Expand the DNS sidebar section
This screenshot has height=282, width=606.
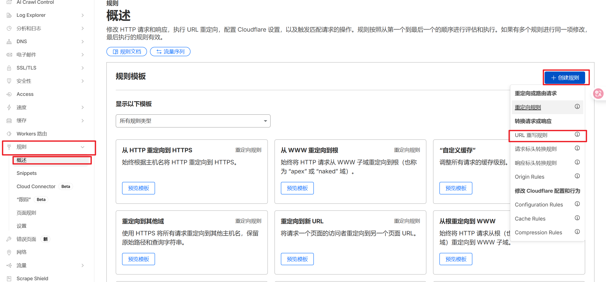(83, 41)
